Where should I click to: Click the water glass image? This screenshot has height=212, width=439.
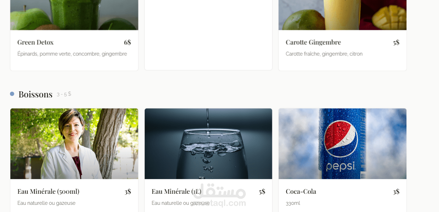click(x=208, y=144)
